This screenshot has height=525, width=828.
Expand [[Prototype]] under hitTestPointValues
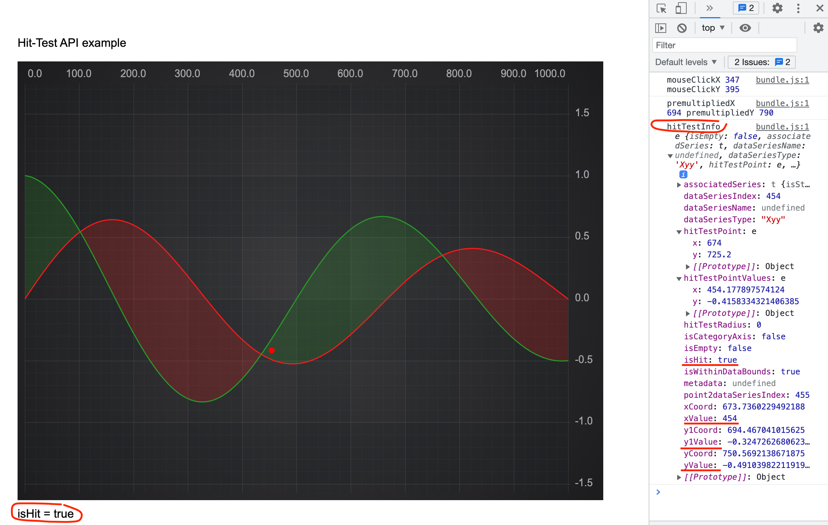pyautogui.click(x=688, y=313)
